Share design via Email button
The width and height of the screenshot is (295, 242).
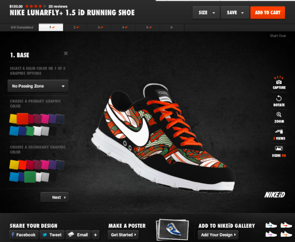(78, 234)
